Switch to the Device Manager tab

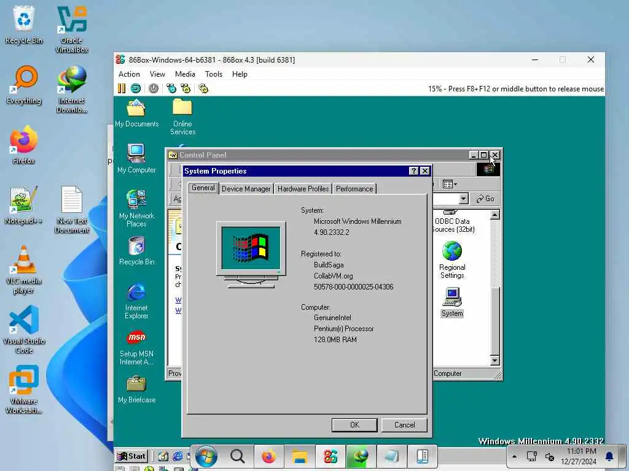tap(246, 189)
